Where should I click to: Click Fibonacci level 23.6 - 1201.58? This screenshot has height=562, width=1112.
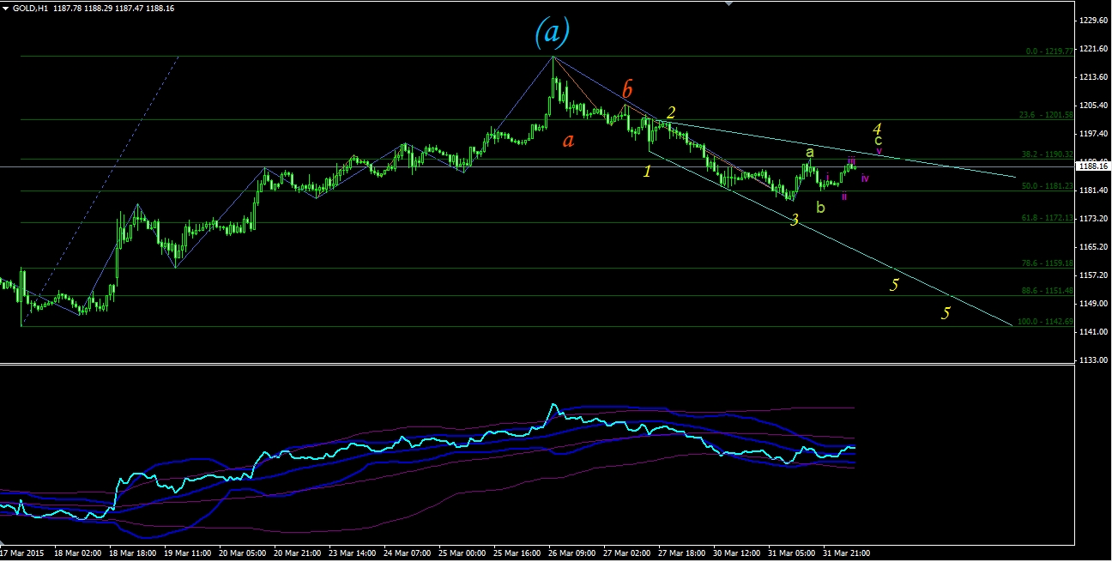pyautogui.click(x=1047, y=115)
